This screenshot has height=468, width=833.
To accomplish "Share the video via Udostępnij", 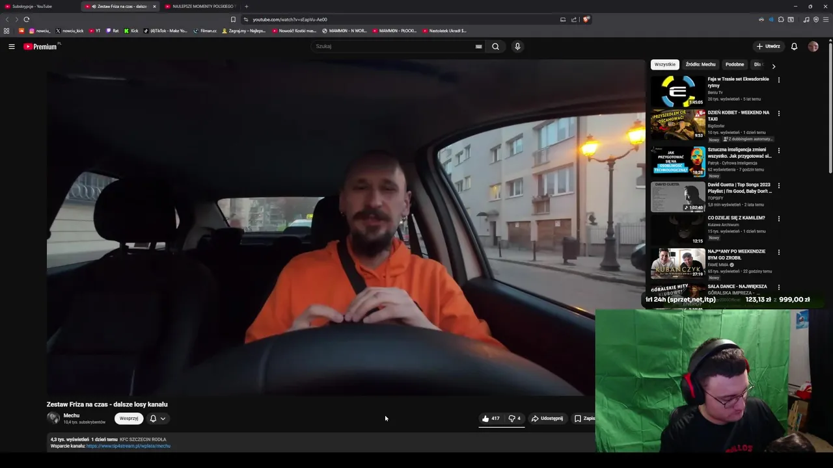I will 547,419.
